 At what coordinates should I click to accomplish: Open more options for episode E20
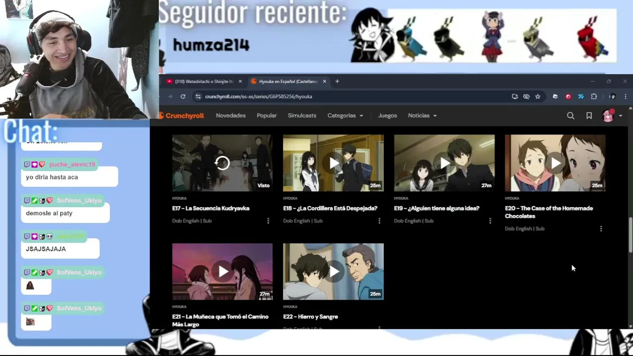point(601,229)
